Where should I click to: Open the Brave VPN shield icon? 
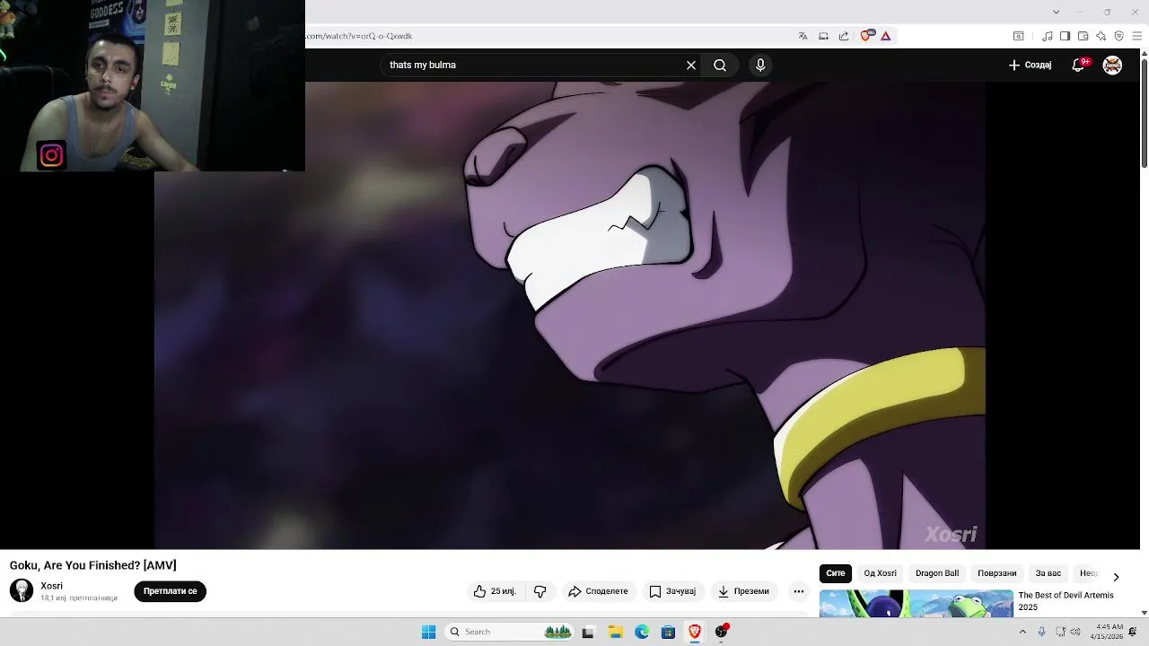pos(1118,36)
